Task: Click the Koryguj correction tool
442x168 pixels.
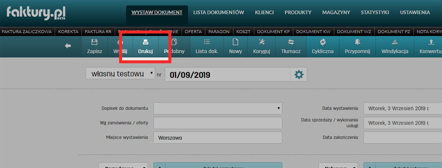Action: (x=262, y=46)
